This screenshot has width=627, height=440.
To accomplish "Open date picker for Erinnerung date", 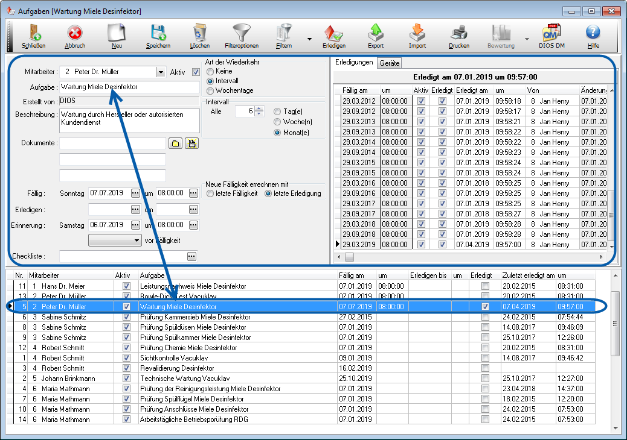I will pos(135,225).
